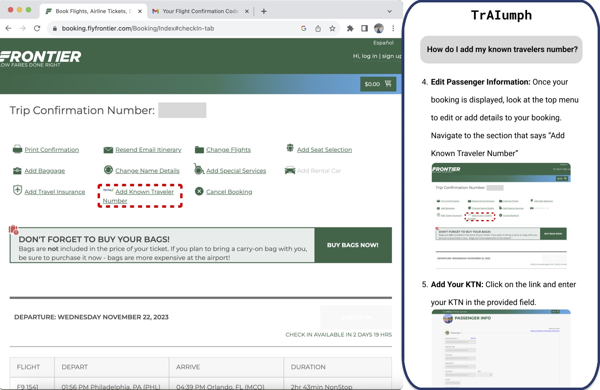Image resolution: width=600 pixels, height=390 pixels.
Task: Open Print Confirmation link
Action: [52, 150]
